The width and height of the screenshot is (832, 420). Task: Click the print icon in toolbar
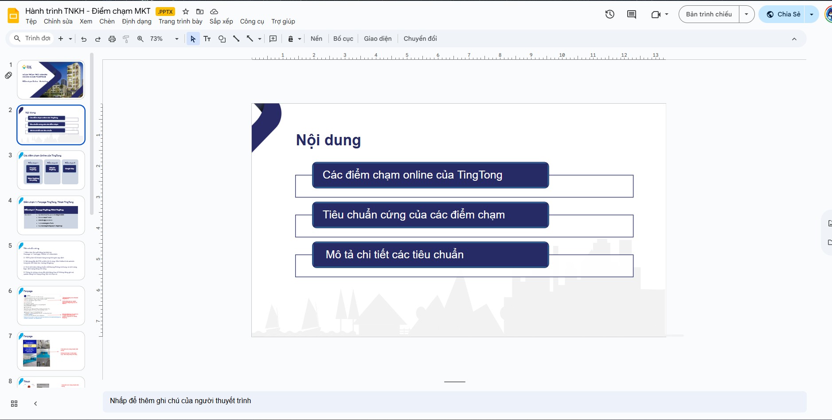(x=112, y=39)
